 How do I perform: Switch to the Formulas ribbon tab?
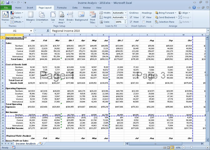(62, 8)
